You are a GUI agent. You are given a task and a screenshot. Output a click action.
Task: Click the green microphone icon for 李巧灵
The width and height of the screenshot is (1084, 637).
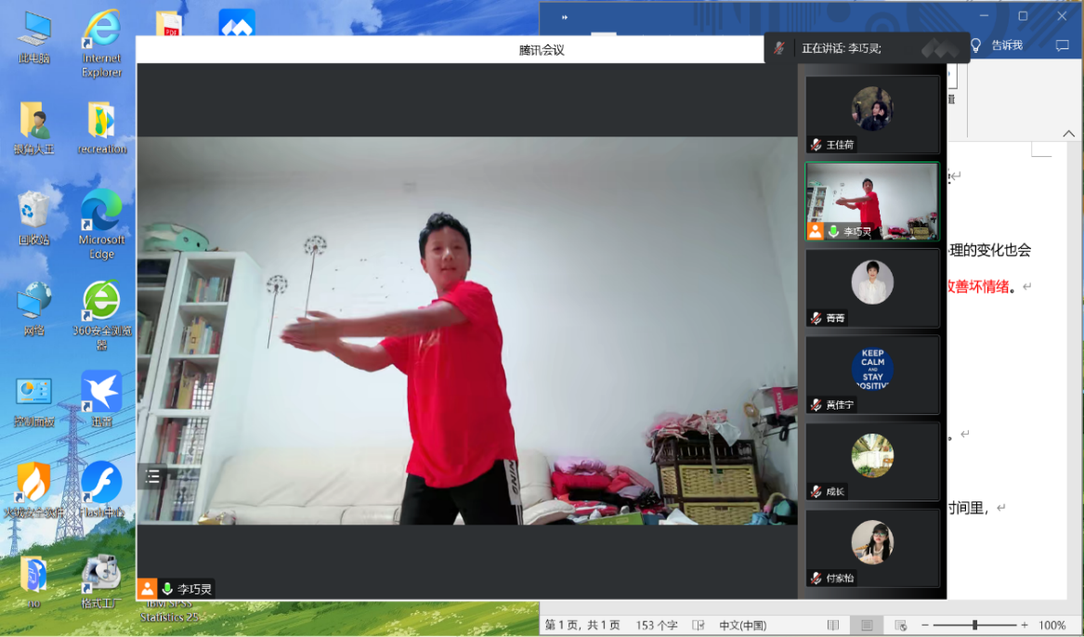[x=166, y=589]
